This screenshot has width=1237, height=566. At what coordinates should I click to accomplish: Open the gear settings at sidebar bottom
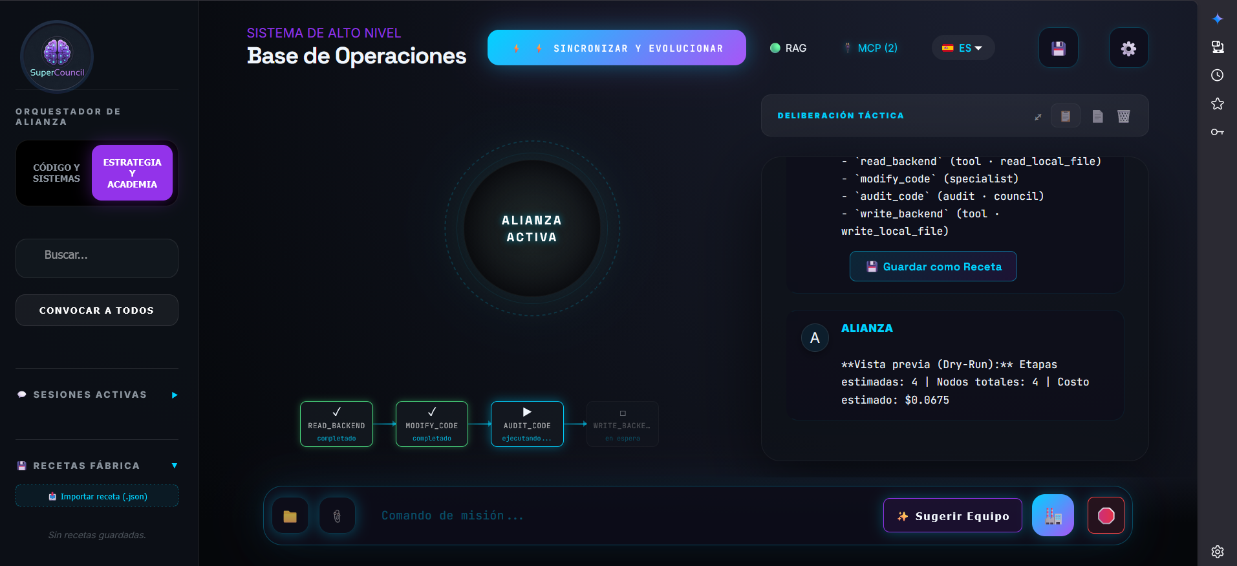click(1218, 552)
